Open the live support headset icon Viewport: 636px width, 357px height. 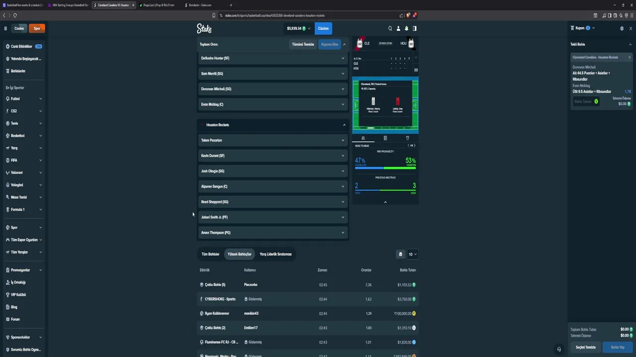[559, 349]
